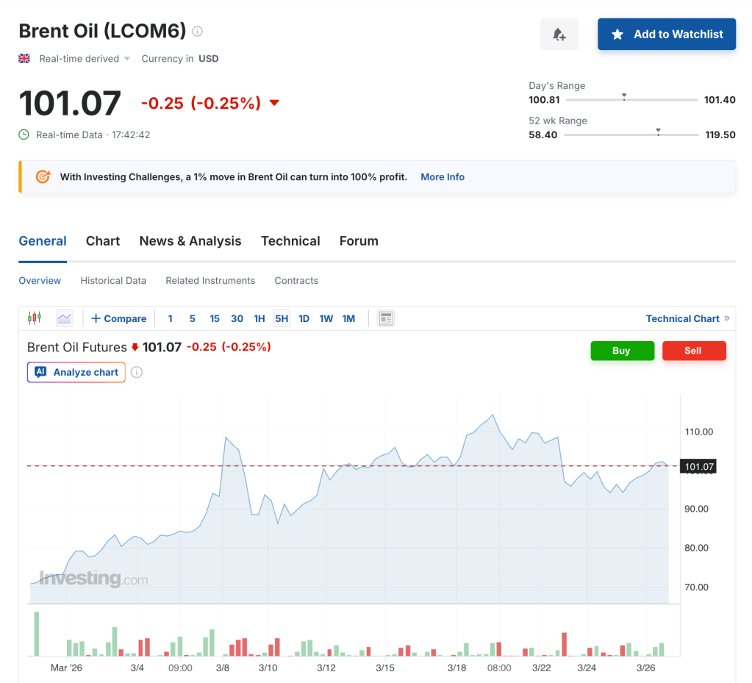Image resolution: width=752 pixels, height=683 pixels.
Task: Click the Add to Watchlist button
Action: (x=667, y=35)
